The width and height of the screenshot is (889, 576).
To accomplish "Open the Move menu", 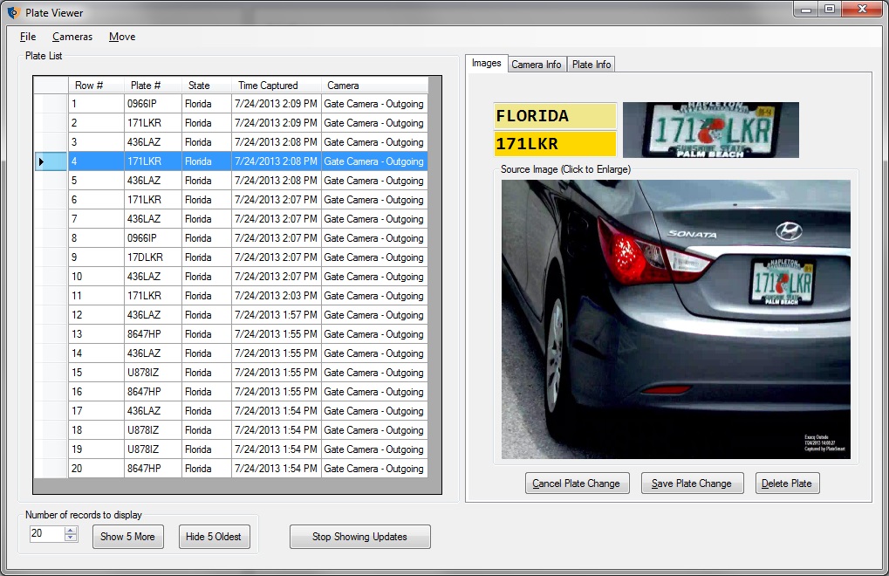I will 121,37.
